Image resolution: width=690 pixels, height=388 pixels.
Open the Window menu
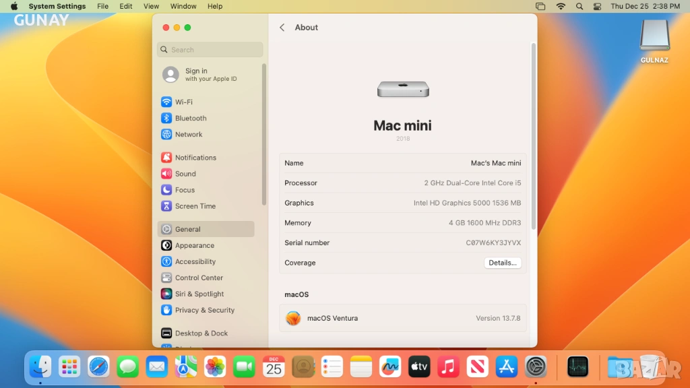tap(183, 6)
